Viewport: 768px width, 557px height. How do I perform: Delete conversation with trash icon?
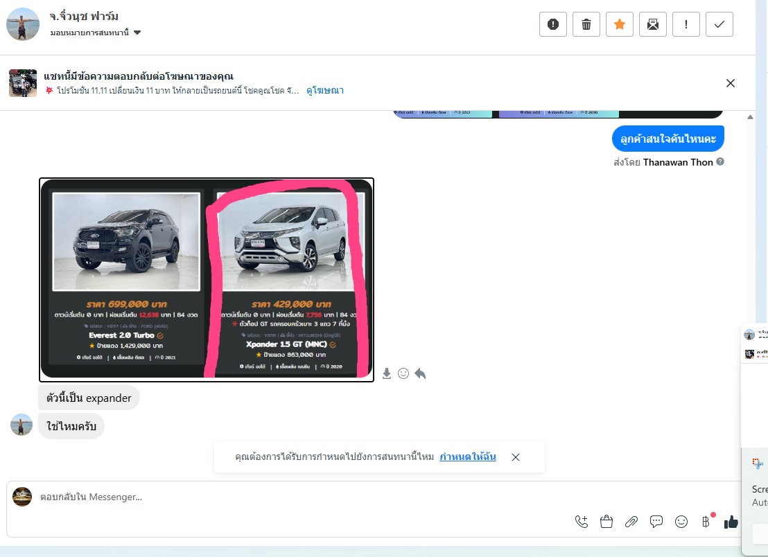pos(586,24)
